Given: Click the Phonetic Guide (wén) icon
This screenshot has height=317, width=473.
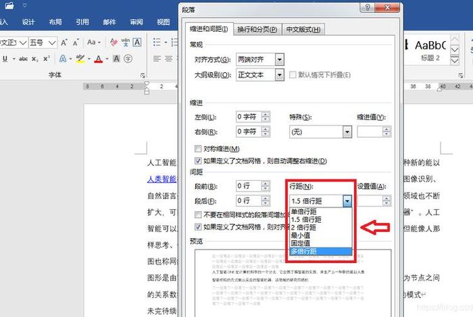Looking at the screenshot, I should [x=126, y=42].
